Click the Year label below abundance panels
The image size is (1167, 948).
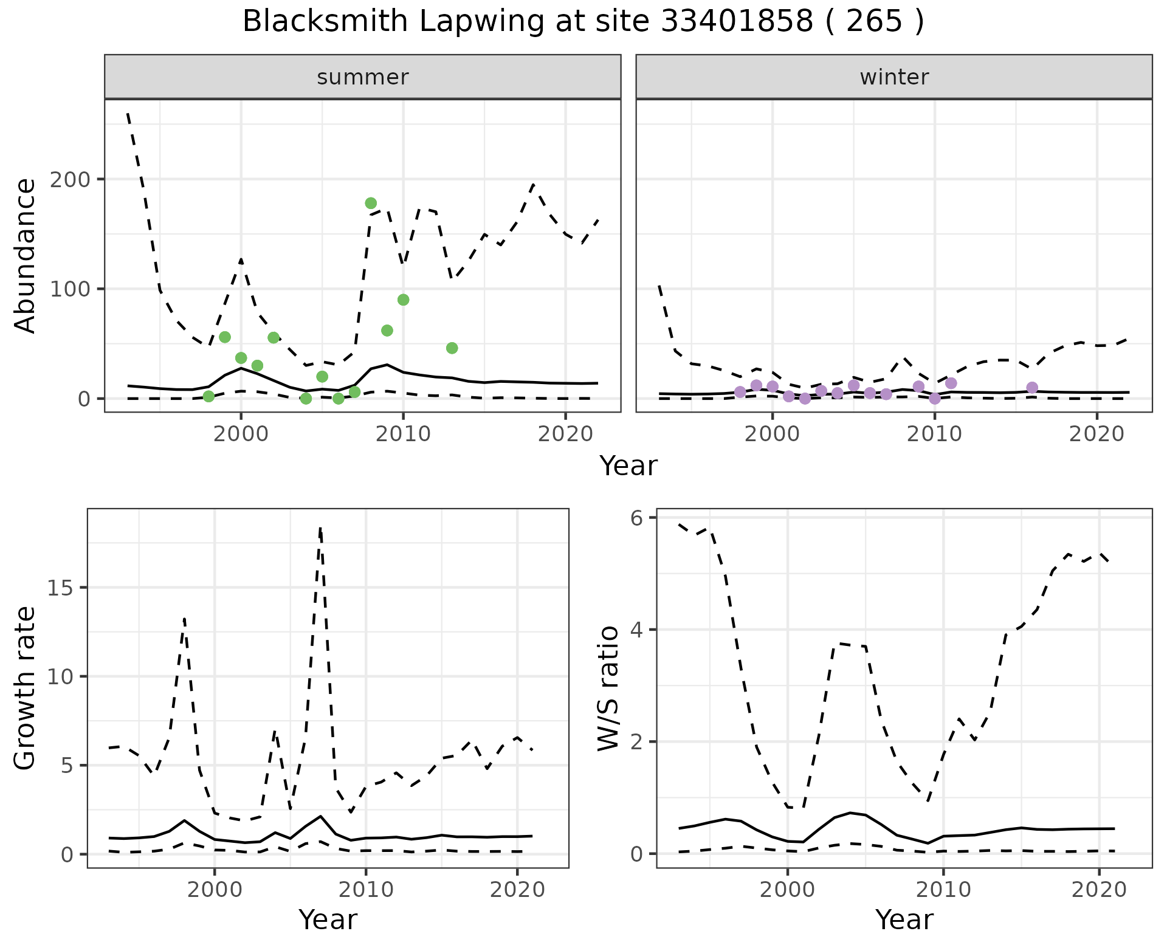pyautogui.click(x=628, y=466)
